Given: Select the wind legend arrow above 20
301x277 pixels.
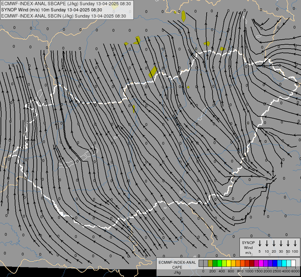Looking at the screenshot, I should click(274, 243).
